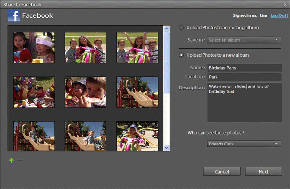
Task: Click the 'Save in :' label
Action: [196, 40]
